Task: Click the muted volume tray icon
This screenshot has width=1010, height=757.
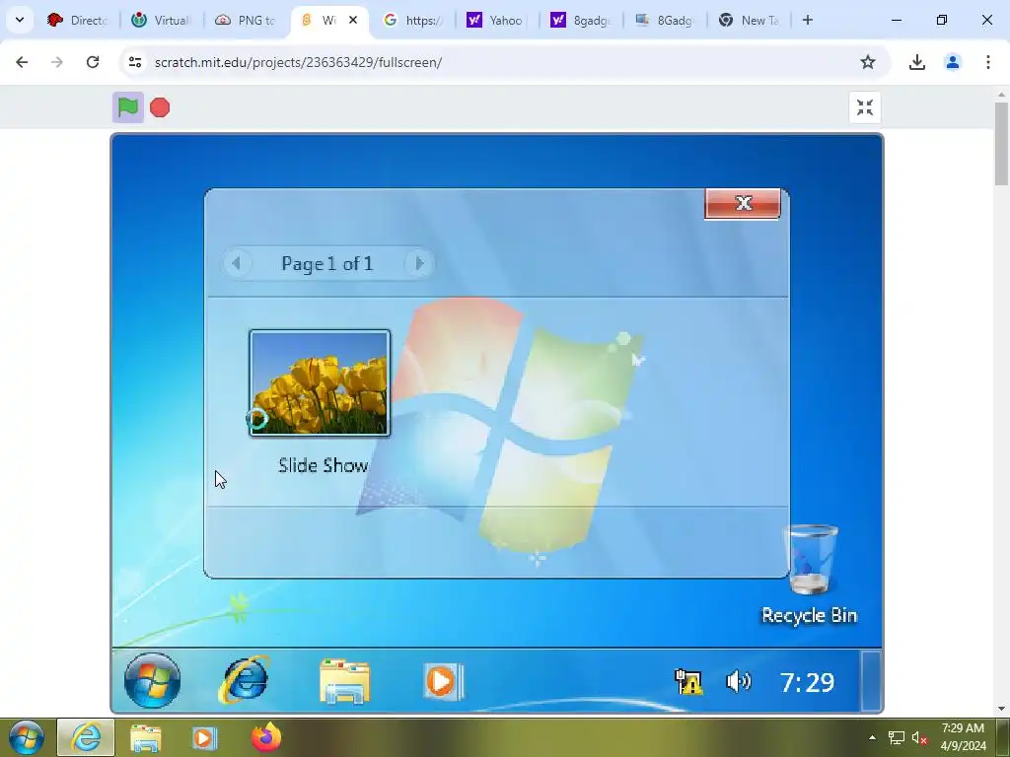Action: pyautogui.click(x=919, y=737)
